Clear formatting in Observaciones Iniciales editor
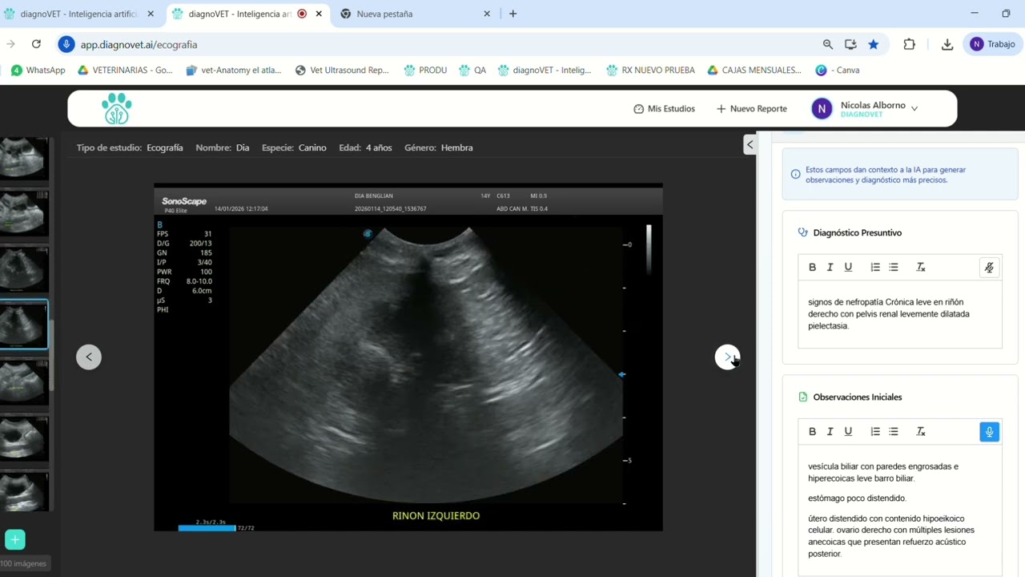The height and width of the screenshot is (577, 1025). [x=921, y=431]
